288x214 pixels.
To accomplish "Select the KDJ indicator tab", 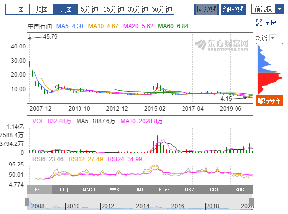I will [64, 190].
